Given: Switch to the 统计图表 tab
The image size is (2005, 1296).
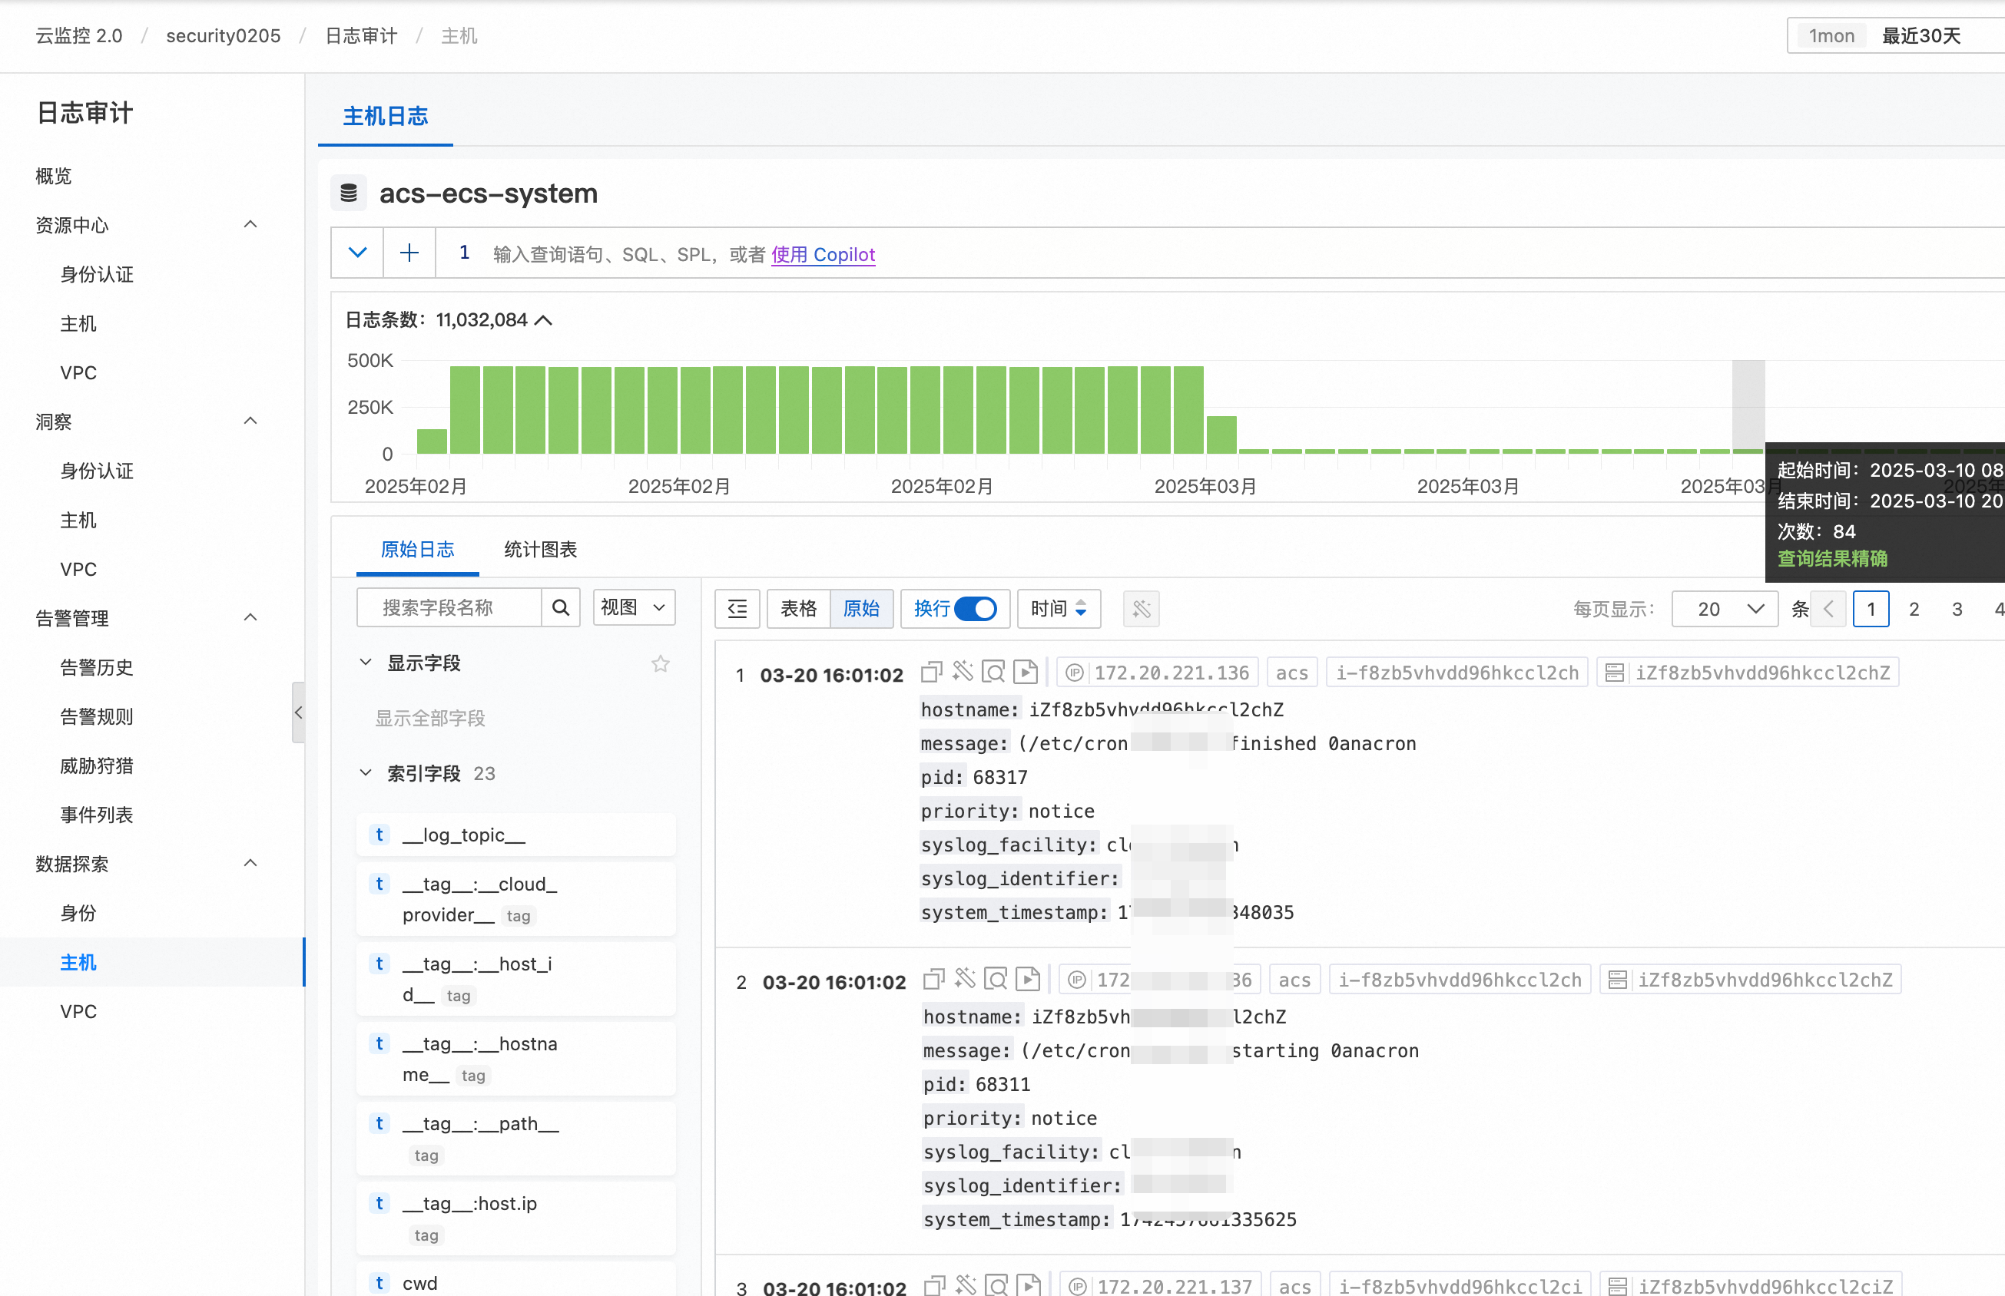Looking at the screenshot, I should point(541,550).
